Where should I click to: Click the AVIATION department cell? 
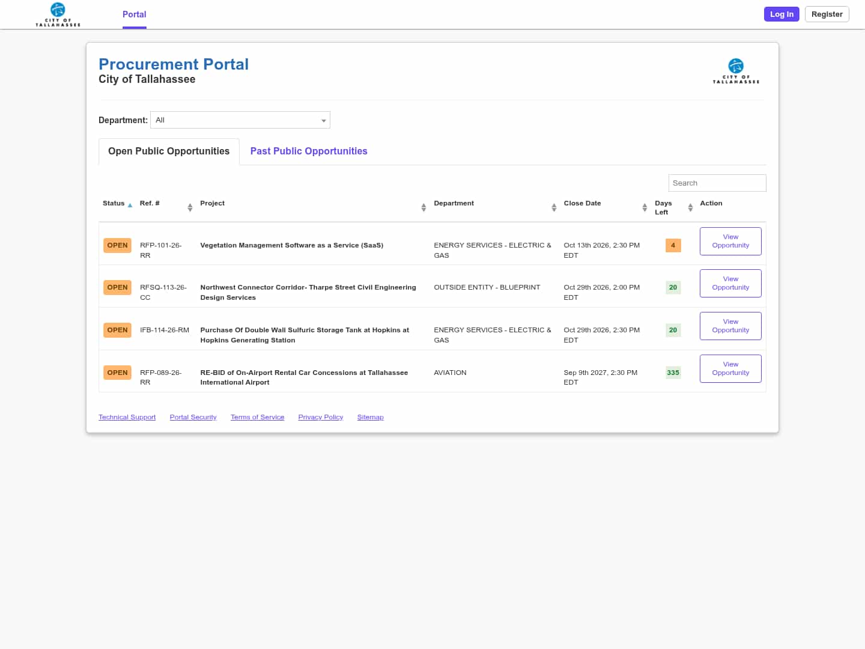(450, 373)
